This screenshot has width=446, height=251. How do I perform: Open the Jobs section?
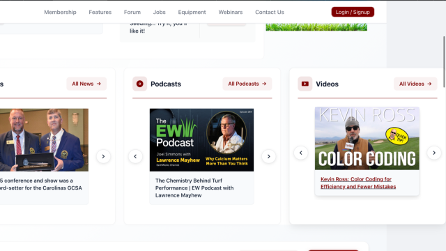tap(160, 13)
